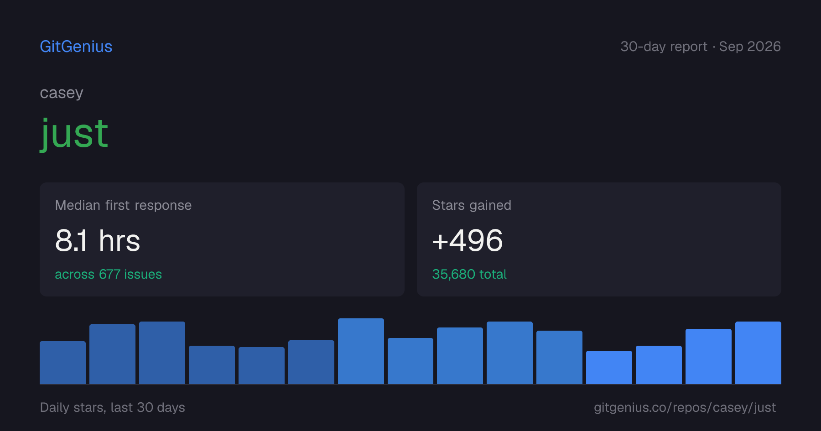
Task: Click the 'Daily stars, last 30 days' caption
Action: pyautogui.click(x=112, y=407)
